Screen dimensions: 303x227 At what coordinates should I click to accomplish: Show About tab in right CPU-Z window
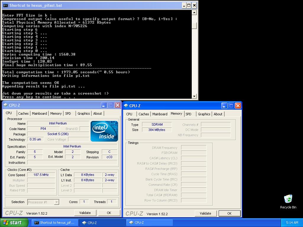pyautogui.click(x=218, y=114)
